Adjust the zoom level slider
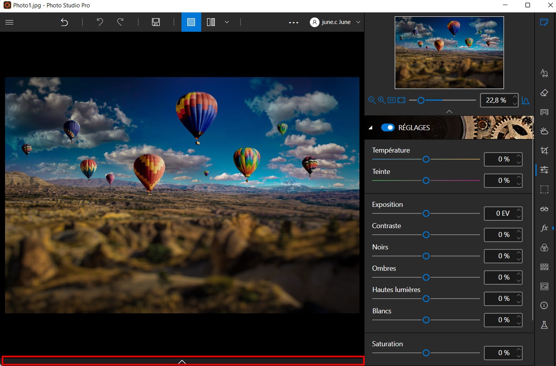This screenshot has width=556, height=366. click(x=421, y=100)
